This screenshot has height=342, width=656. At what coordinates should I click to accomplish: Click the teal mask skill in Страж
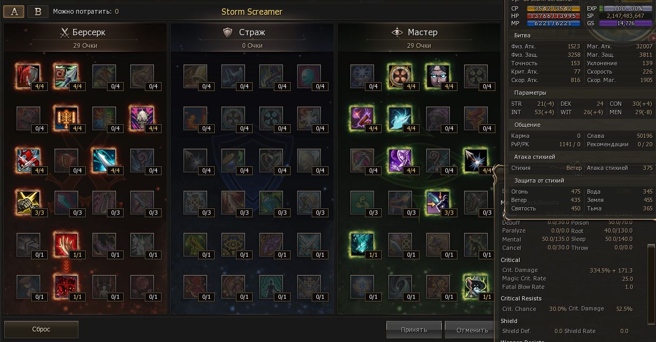[309, 77]
